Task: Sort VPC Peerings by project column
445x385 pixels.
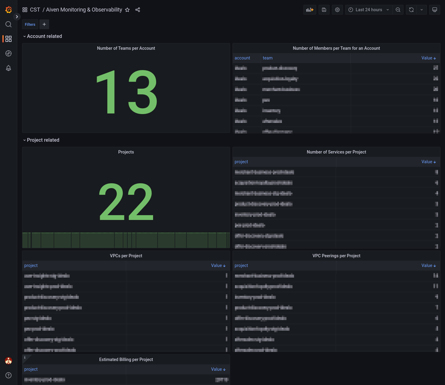Action: click(241, 265)
